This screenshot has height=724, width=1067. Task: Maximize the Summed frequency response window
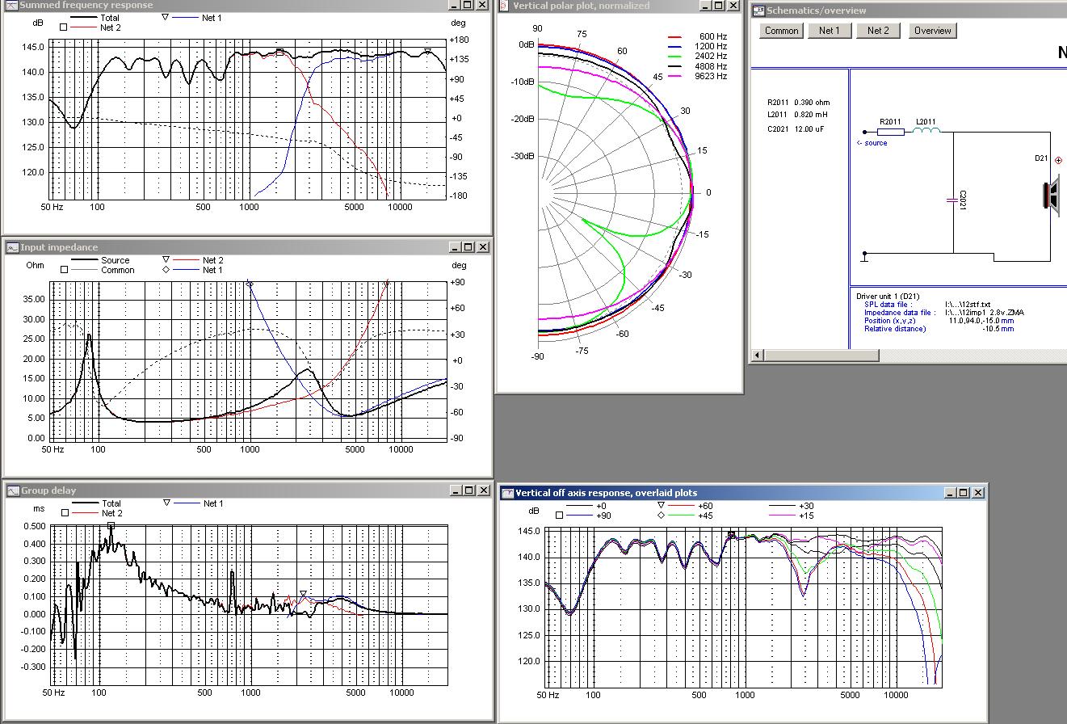tap(467, 5)
